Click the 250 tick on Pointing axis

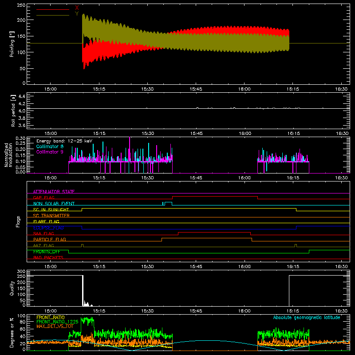(21, 5)
